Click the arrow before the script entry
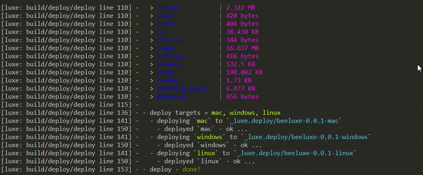Image resolution: width=423 pixels, height=175 pixels. 151,8
